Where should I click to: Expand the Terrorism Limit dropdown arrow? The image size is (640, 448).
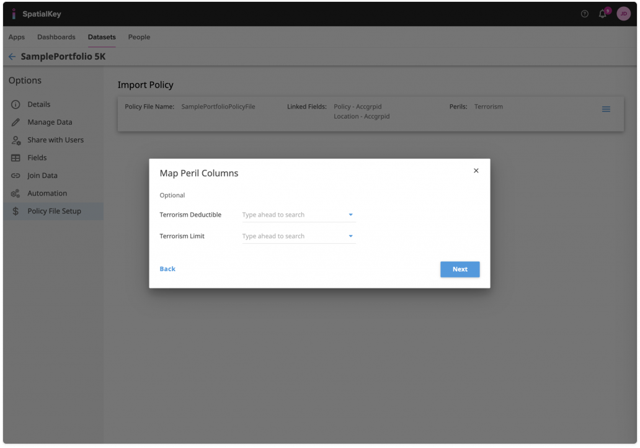[x=350, y=236]
